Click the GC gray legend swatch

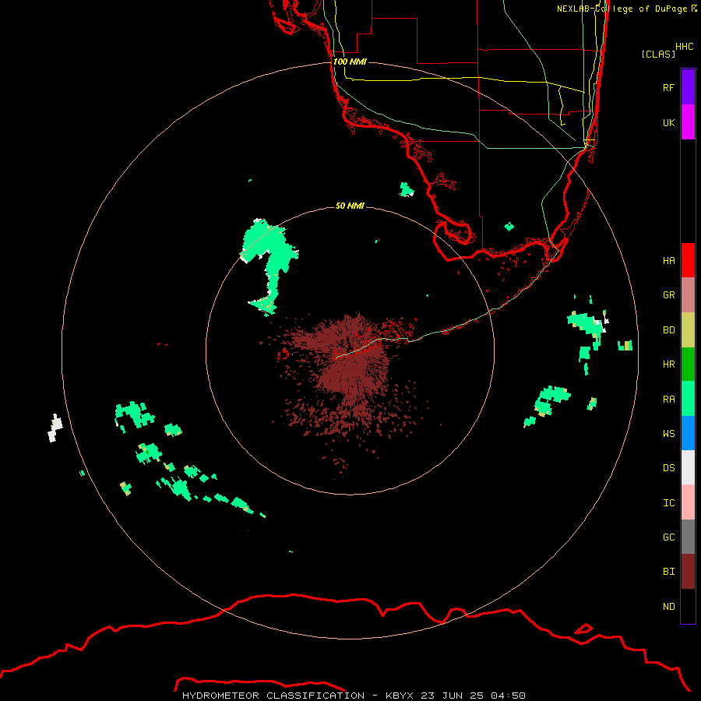688,537
